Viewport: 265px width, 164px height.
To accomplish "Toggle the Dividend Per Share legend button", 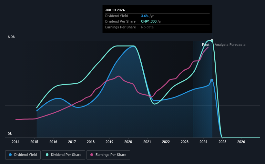I will pos(64,155).
